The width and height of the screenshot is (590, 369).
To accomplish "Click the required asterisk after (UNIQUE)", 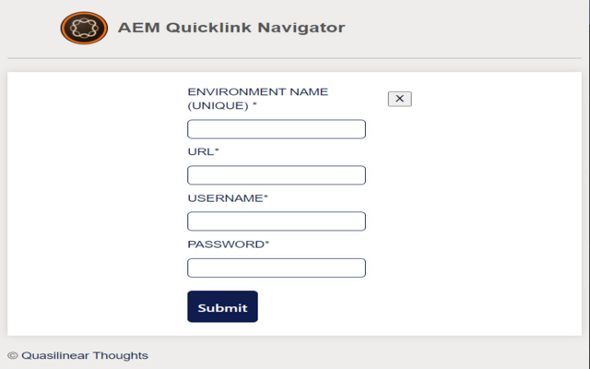I will pyautogui.click(x=254, y=104).
